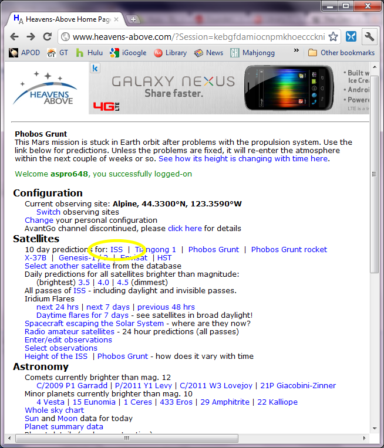Open the wrench settings menu
This screenshot has height=448, width=384.
369,36
